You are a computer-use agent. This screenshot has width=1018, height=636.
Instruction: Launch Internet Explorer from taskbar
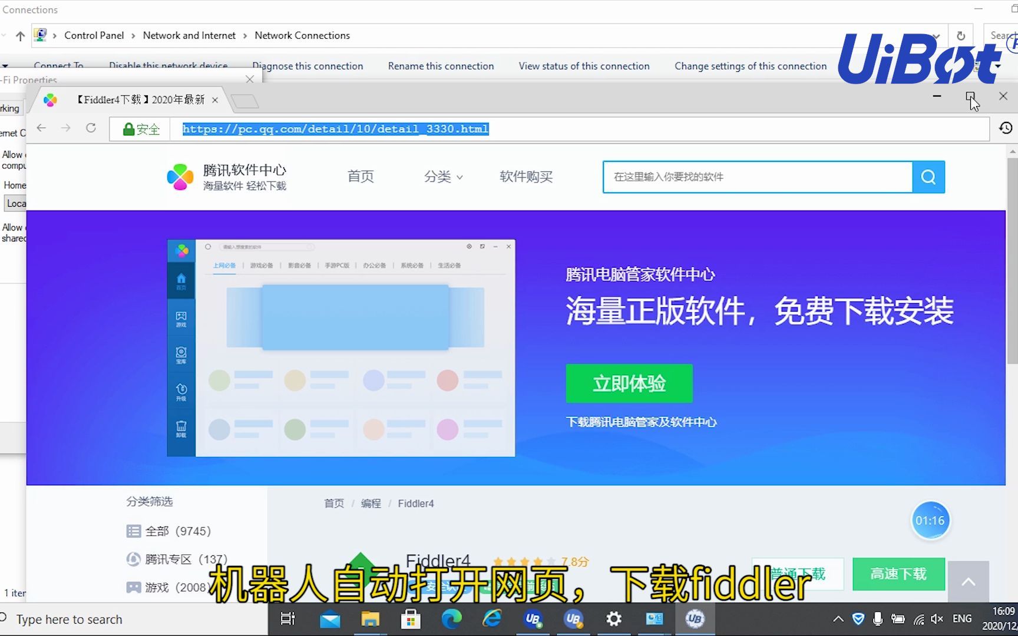492,619
